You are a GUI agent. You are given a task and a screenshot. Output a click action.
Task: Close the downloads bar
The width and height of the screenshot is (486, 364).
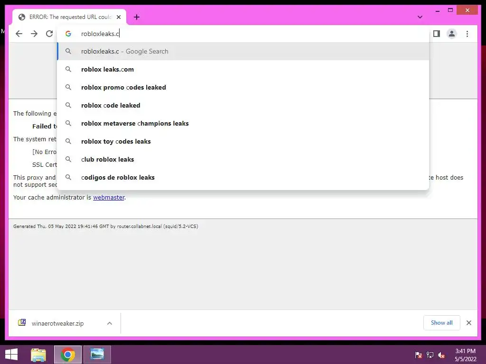coord(468,323)
